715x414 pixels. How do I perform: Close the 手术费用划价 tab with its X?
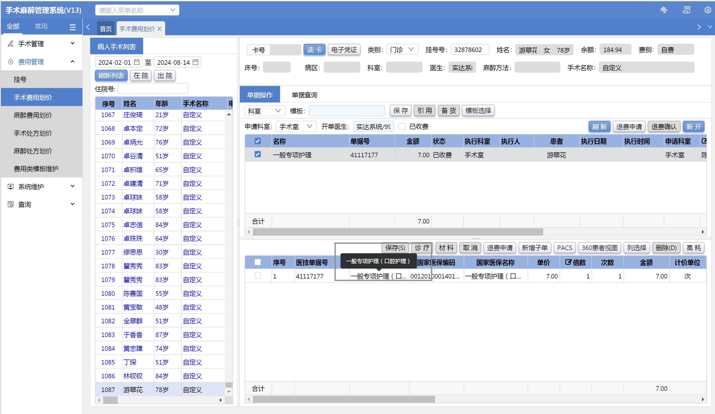pos(159,29)
